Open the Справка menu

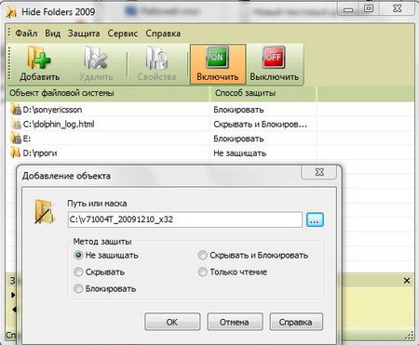point(163,33)
